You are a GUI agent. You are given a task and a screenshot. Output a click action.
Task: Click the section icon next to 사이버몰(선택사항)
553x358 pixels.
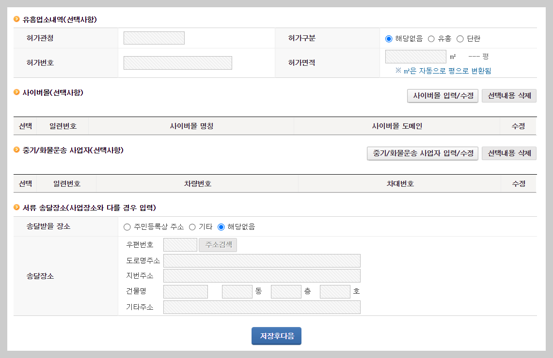click(x=16, y=92)
